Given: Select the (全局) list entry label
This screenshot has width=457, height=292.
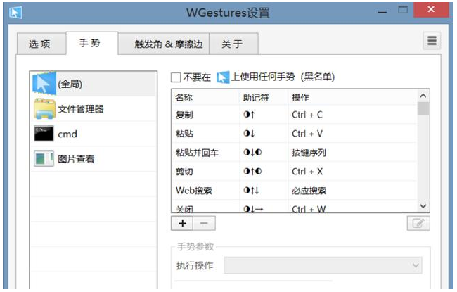Looking at the screenshot, I should tap(70, 84).
